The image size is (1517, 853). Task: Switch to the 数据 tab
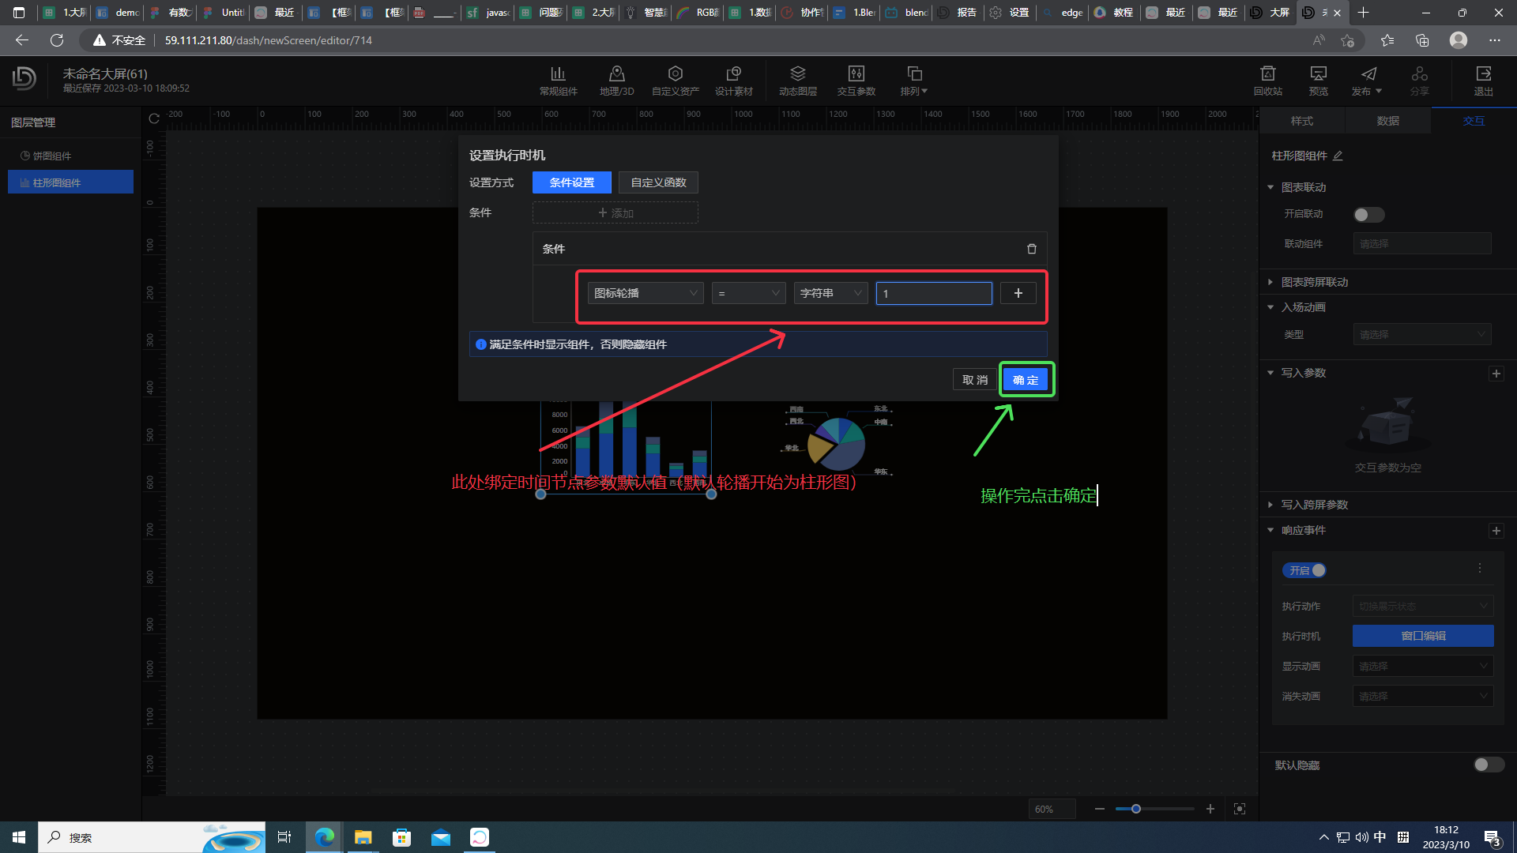1387,121
